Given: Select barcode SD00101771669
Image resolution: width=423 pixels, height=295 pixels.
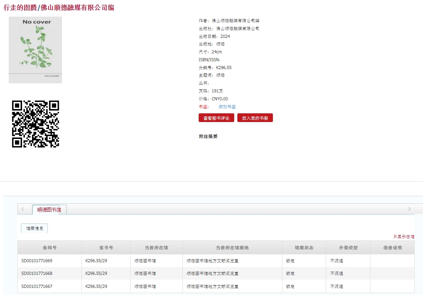Looking at the screenshot, I should point(37,261).
